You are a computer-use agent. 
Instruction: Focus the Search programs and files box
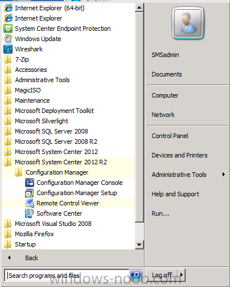[x=67, y=275]
